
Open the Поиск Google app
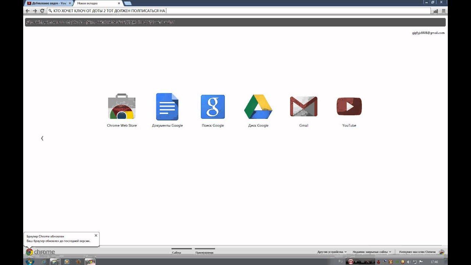[213, 107]
